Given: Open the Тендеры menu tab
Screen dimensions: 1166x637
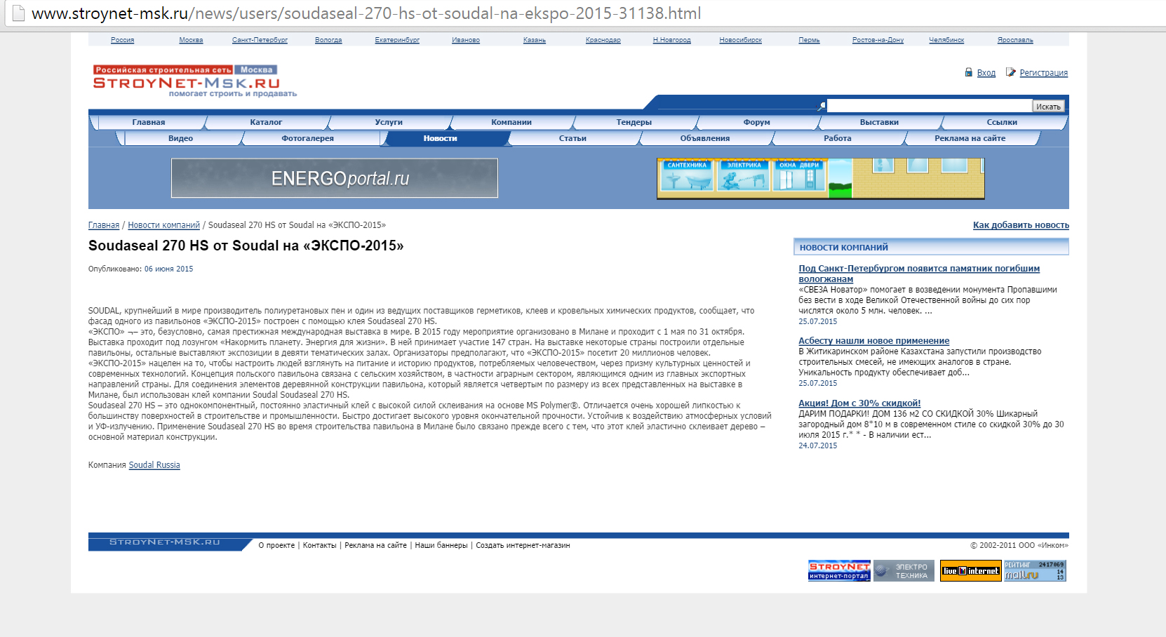Looking at the screenshot, I should pos(634,122).
